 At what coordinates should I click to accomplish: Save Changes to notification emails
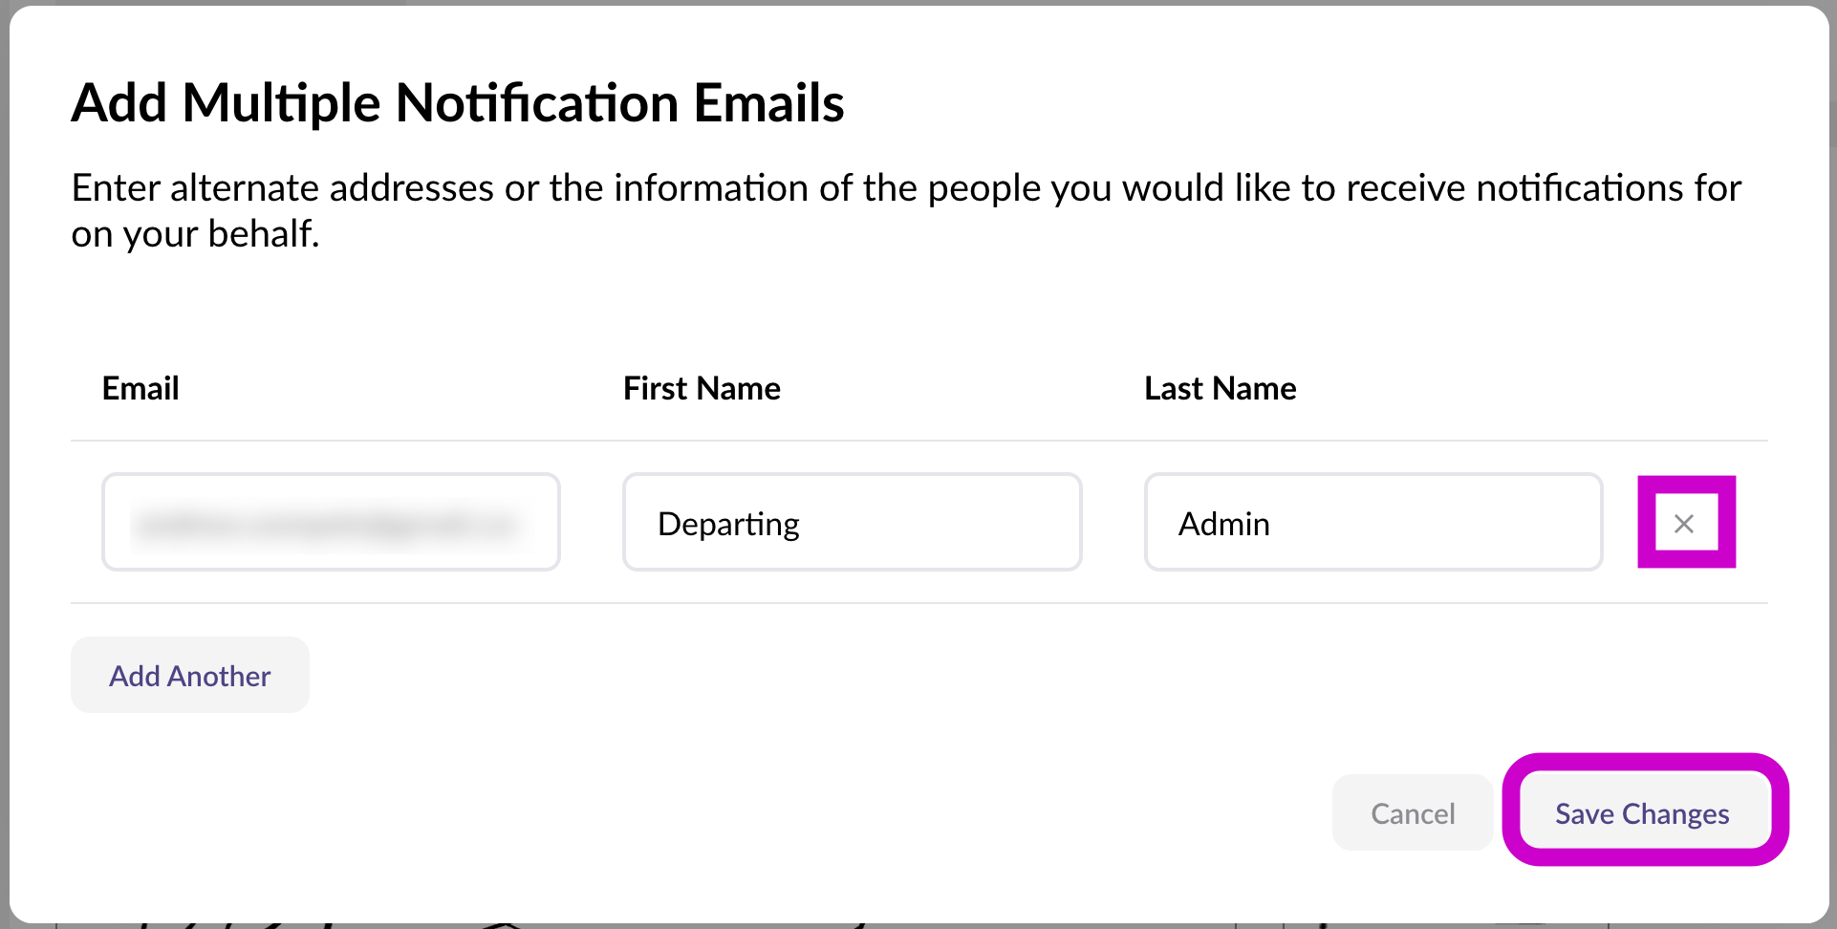[1642, 813]
